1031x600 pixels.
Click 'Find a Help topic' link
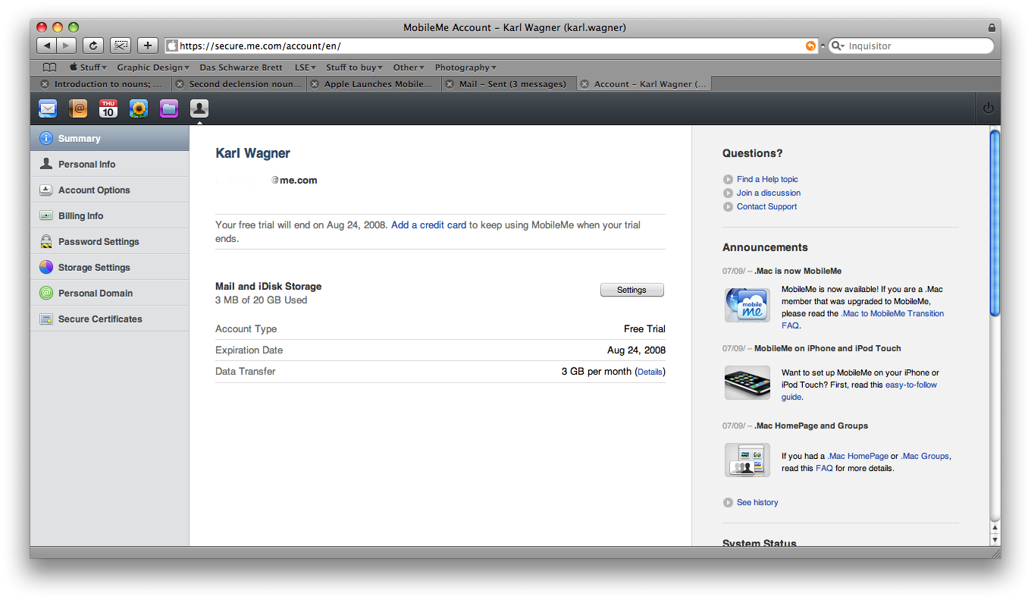(767, 179)
